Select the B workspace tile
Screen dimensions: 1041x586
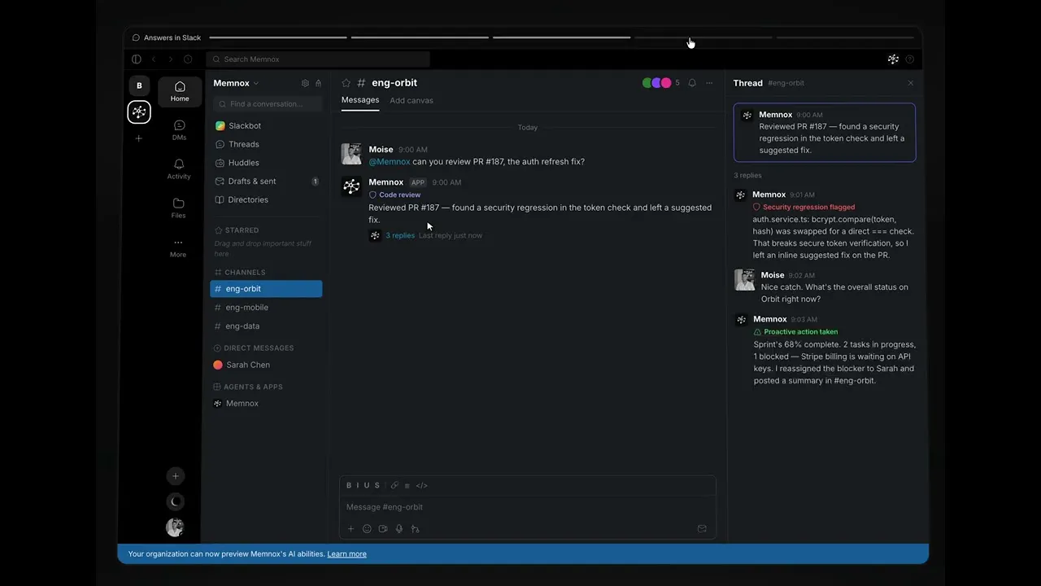tap(139, 85)
